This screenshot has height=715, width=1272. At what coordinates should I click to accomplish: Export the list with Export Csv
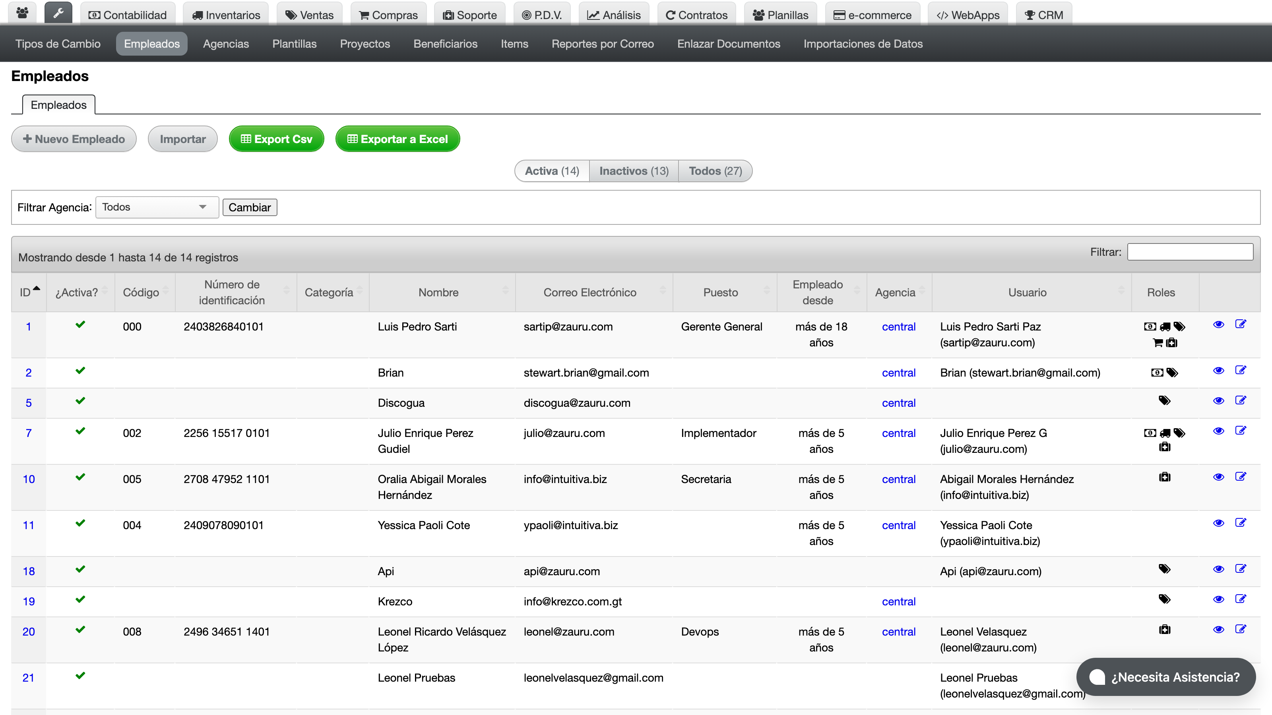276,139
